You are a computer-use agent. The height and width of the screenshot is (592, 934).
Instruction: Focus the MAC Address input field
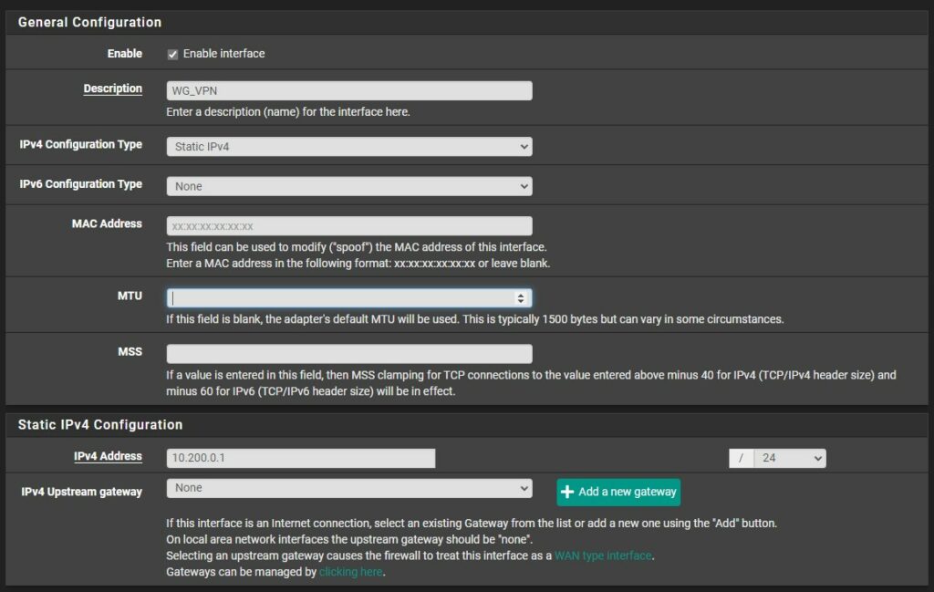[x=349, y=225]
